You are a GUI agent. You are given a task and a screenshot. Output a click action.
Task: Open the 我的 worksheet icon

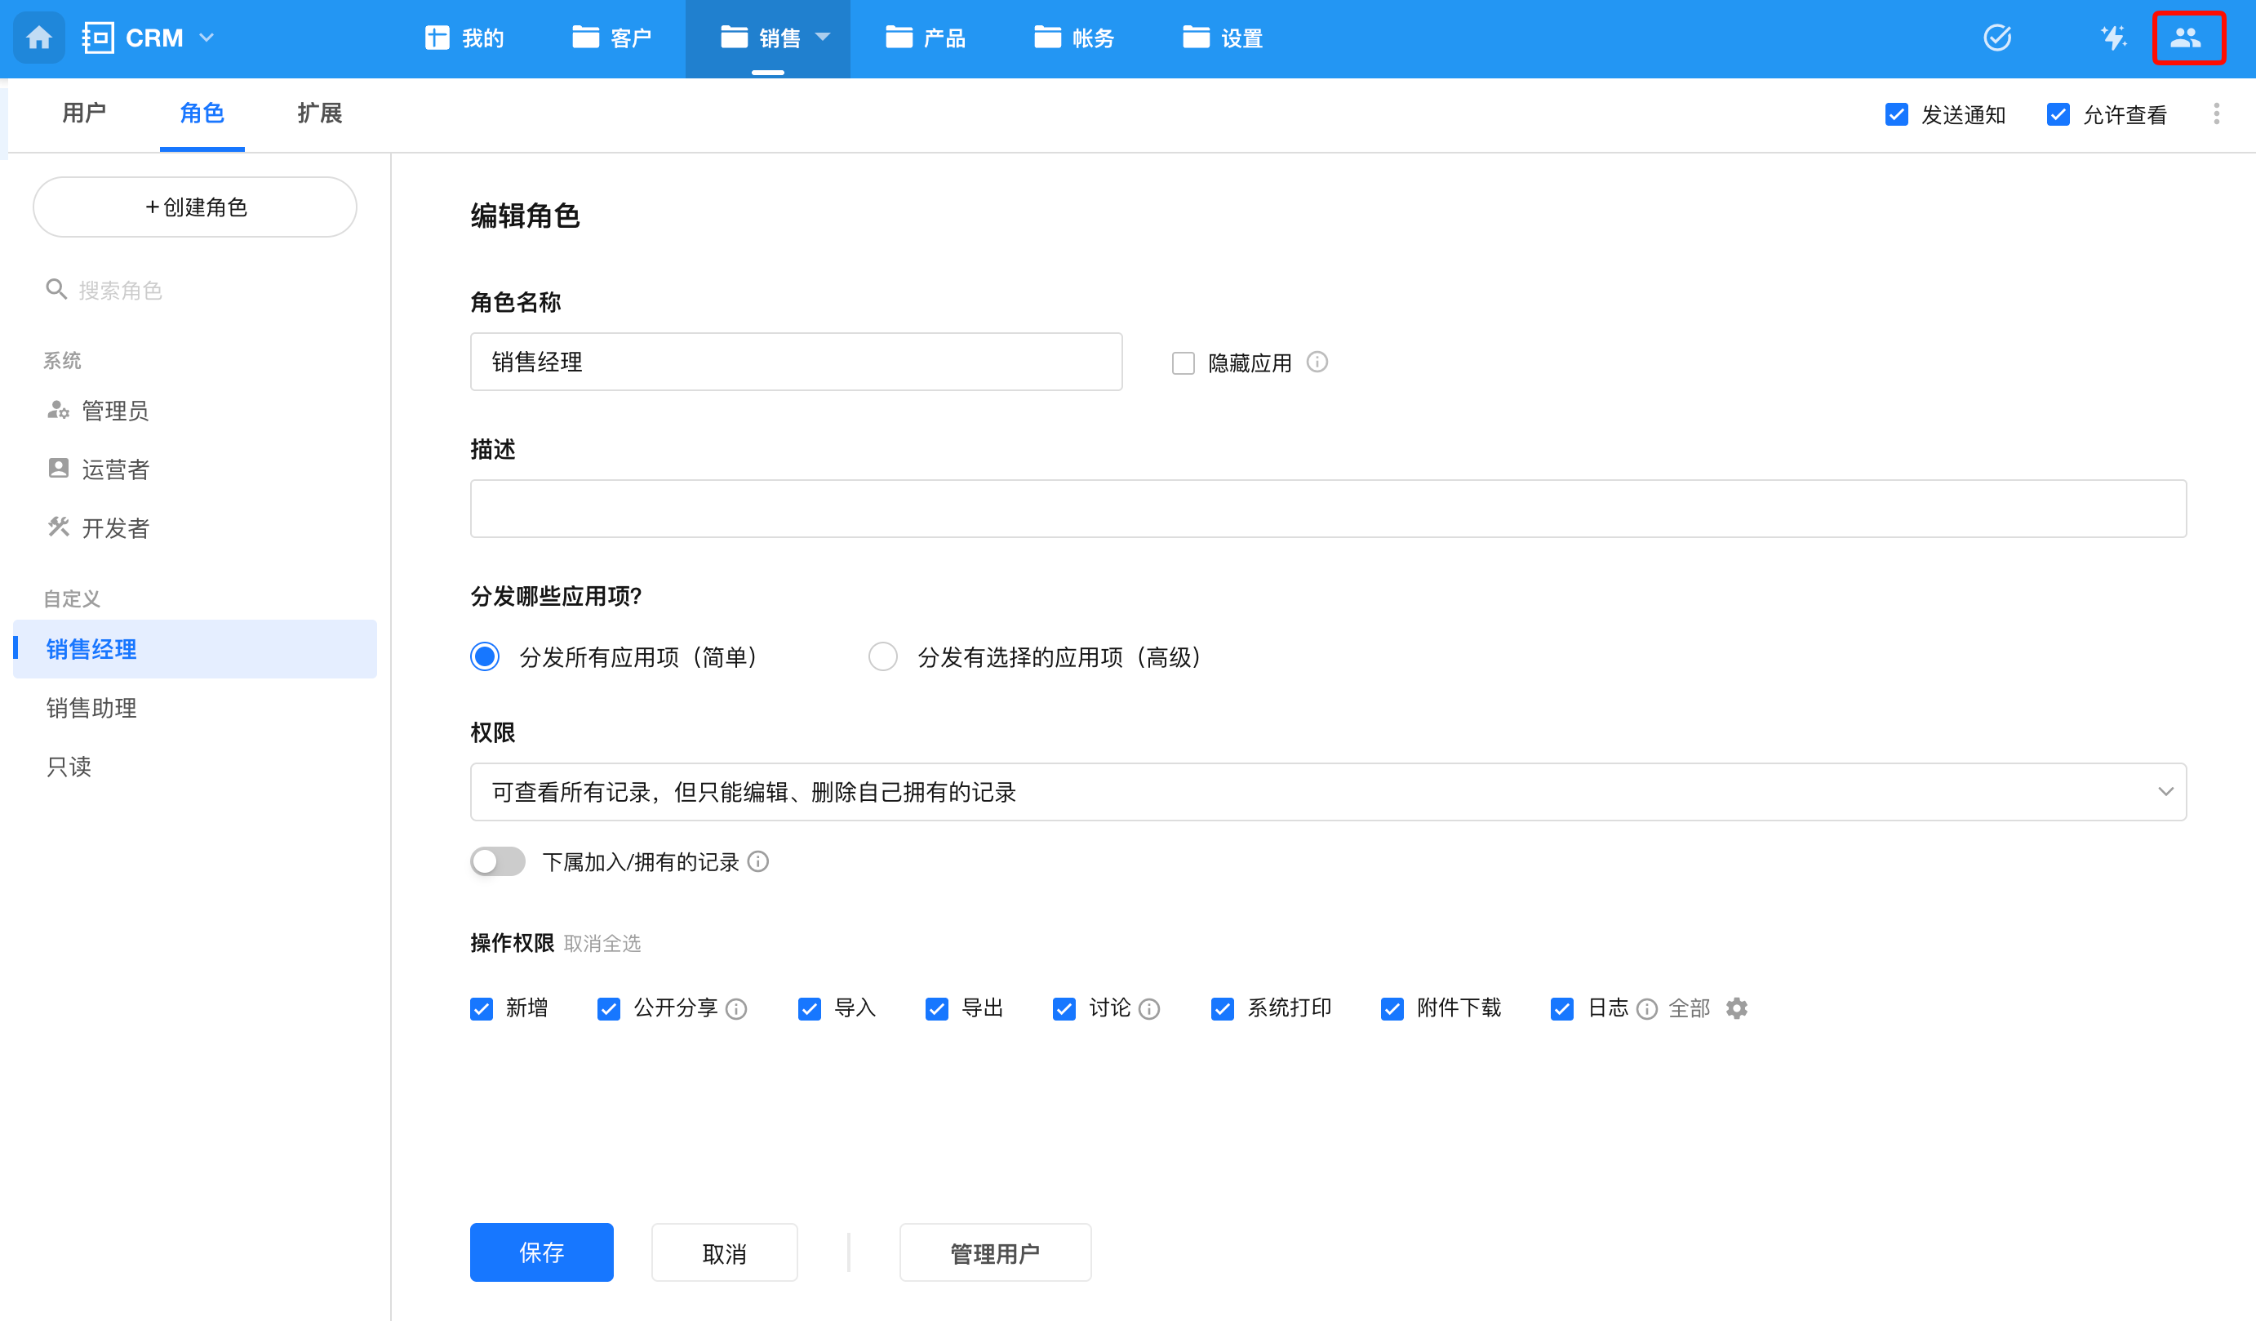(437, 38)
